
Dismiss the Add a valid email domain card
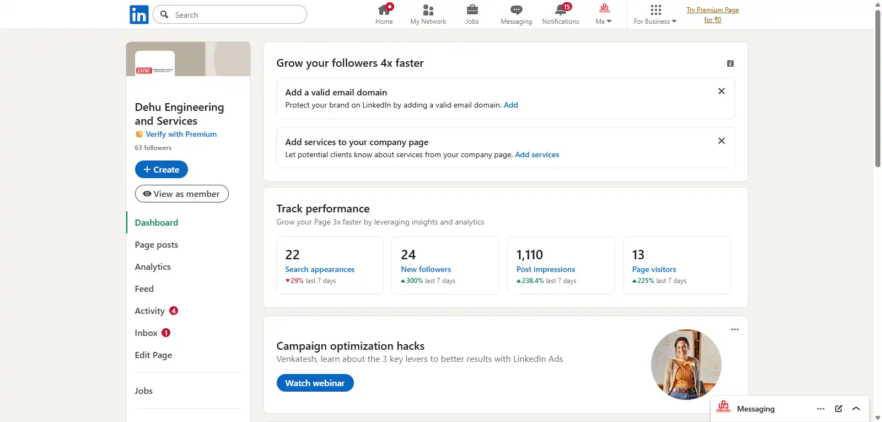[x=722, y=91]
